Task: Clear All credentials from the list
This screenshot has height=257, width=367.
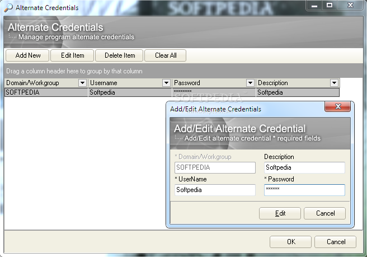Action: 166,55
